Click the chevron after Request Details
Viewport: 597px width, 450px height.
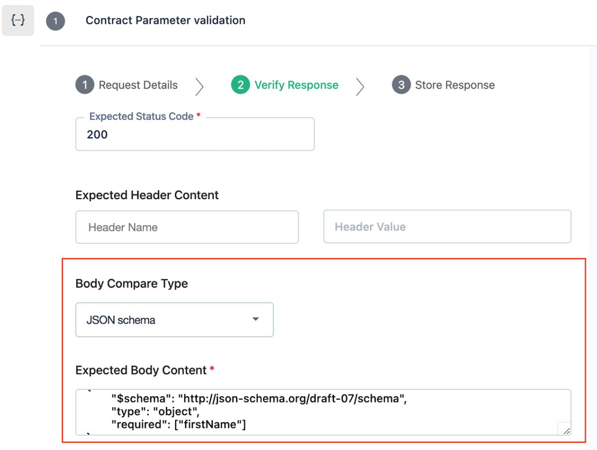coord(199,86)
